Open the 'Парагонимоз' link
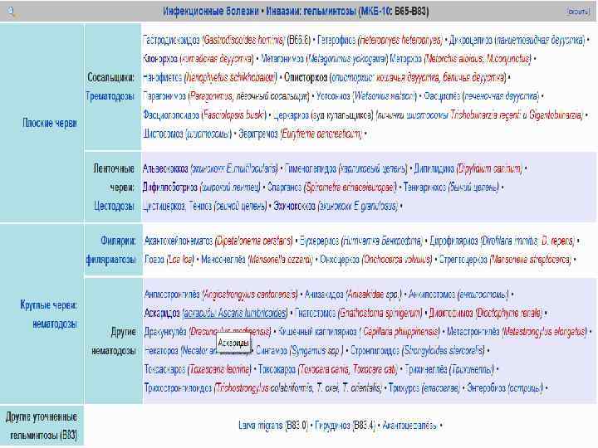The image size is (598, 448). coord(164,96)
